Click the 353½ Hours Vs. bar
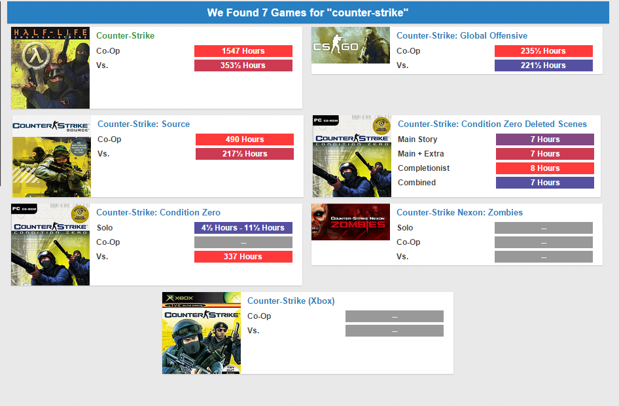The height and width of the screenshot is (406, 619). click(243, 65)
